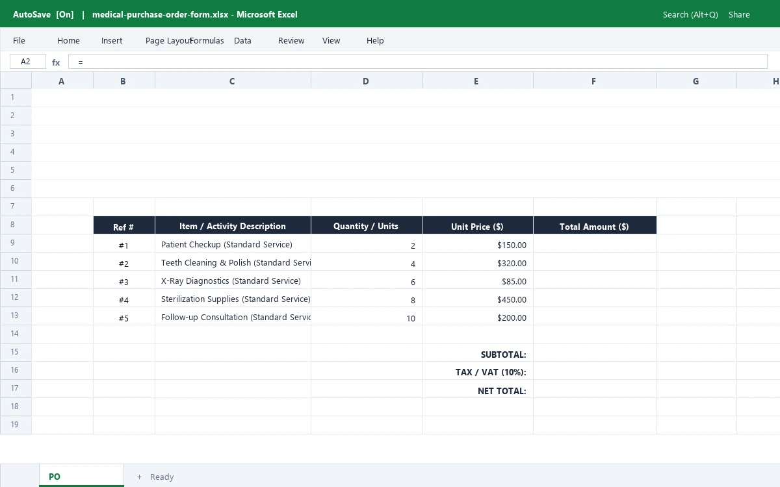Select column E header
The height and width of the screenshot is (487, 780).
(477, 81)
